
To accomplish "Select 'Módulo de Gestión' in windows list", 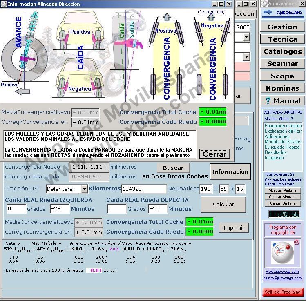I will pyautogui.click(x=283, y=142).
